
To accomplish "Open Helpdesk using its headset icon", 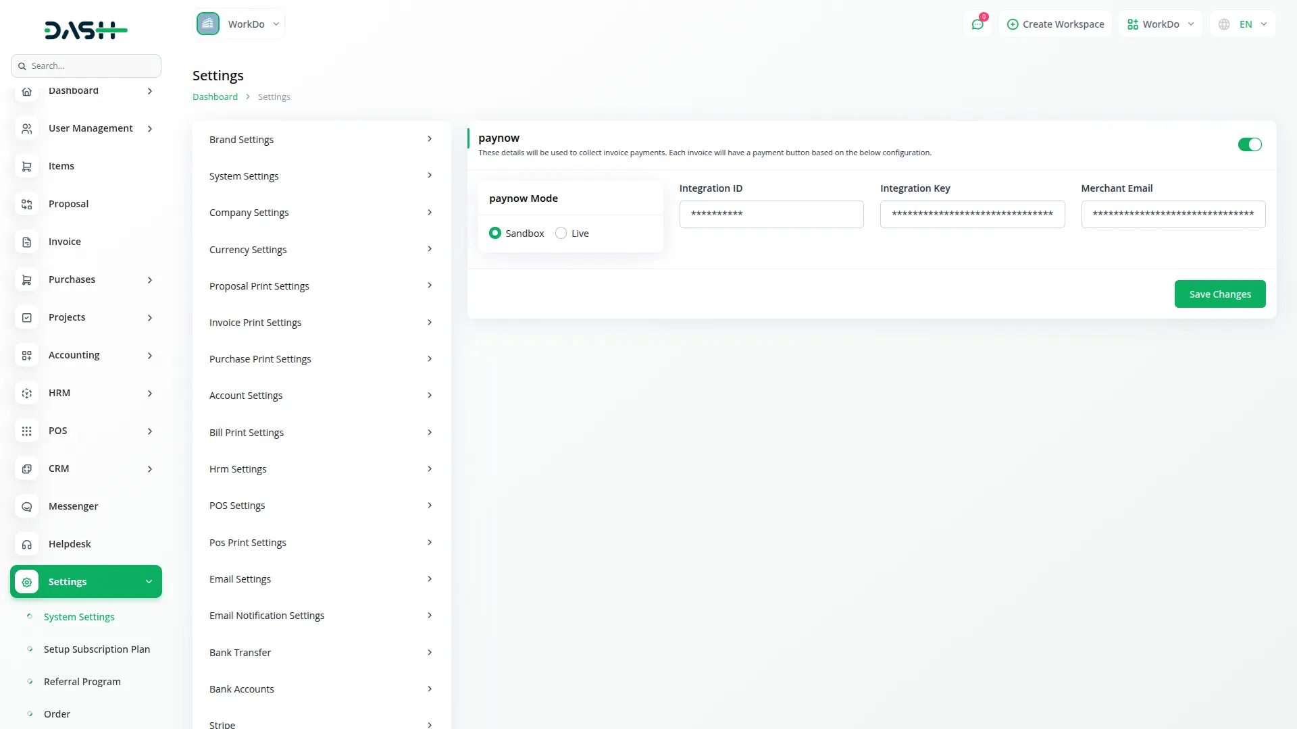I will point(26,544).
